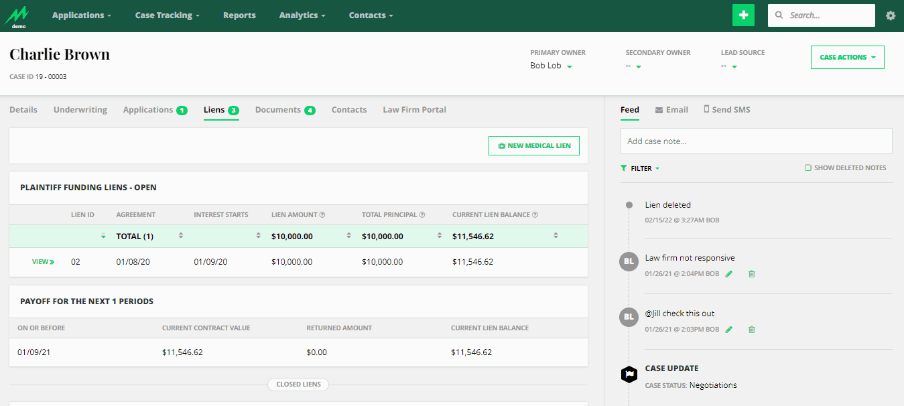The height and width of the screenshot is (406, 904).
Task: Delete the 'Law firm not responsive' note via trash icon
Action: [x=751, y=274]
